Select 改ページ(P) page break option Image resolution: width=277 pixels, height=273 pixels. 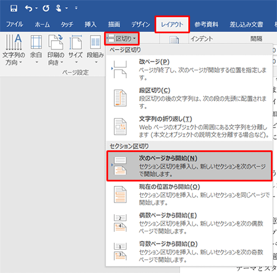point(189,69)
